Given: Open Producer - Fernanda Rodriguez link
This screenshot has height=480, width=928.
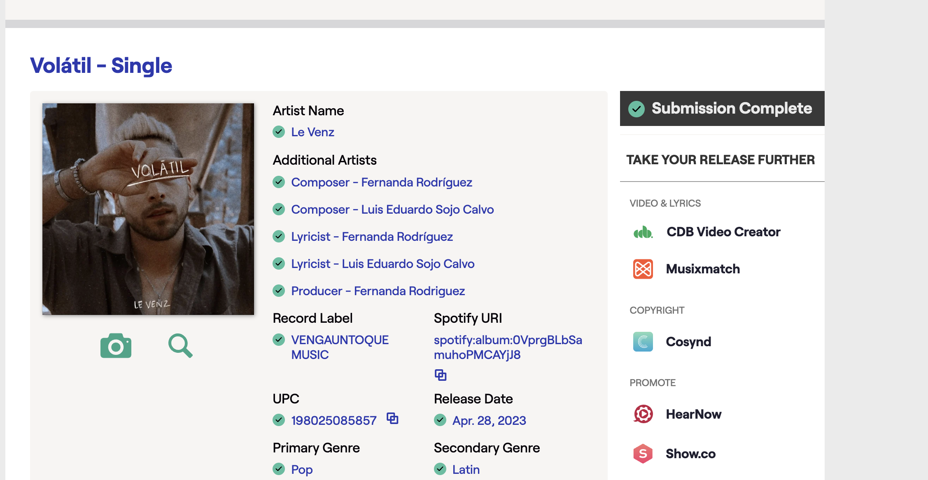Looking at the screenshot, I should pyautogui.click(x=378, y=291).
